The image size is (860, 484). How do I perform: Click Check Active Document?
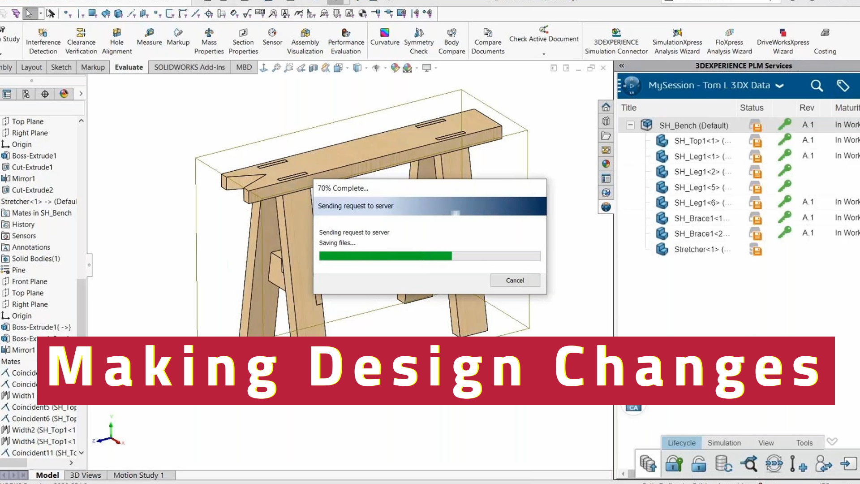point(544,35)
